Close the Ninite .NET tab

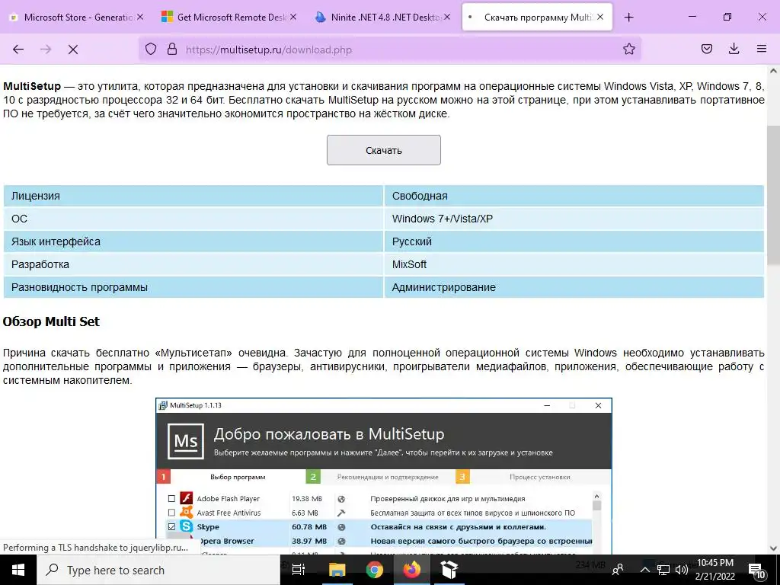[446, 17]
